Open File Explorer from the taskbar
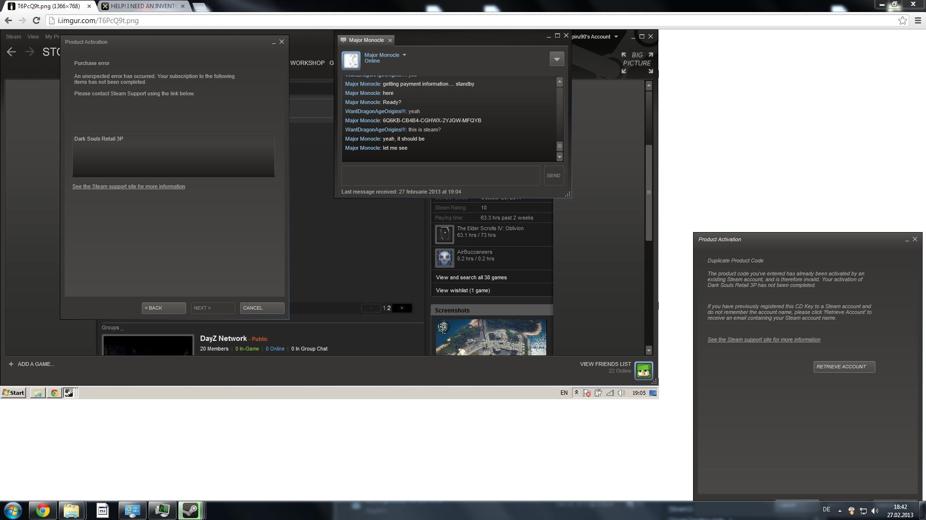Image resolution: width=926 pixels, height=520 pixels. [x=71, y=510]
